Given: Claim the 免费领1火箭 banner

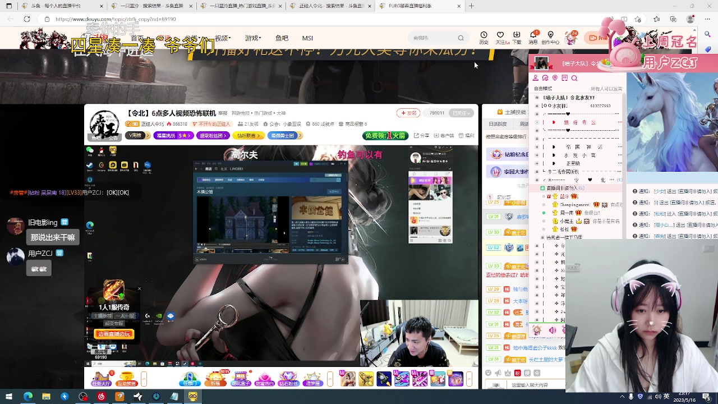Looking at the screenshot, I should (385, 136).
